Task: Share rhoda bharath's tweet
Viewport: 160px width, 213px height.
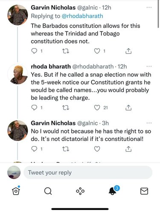Action: (128, 108)
